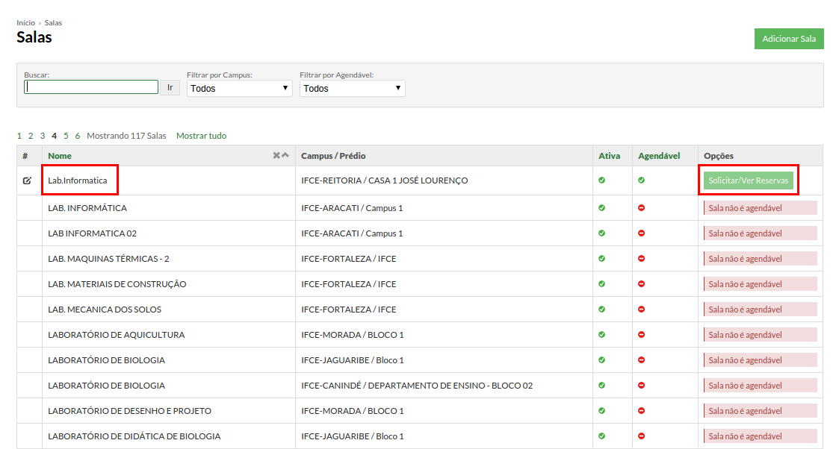Click red Agendável icon for LAB. MATERIAIS DE CONSTRUÇÃO

[642, 284]
